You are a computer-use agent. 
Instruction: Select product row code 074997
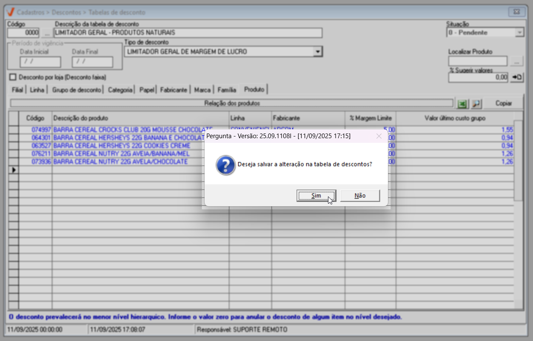coord(41,129)
